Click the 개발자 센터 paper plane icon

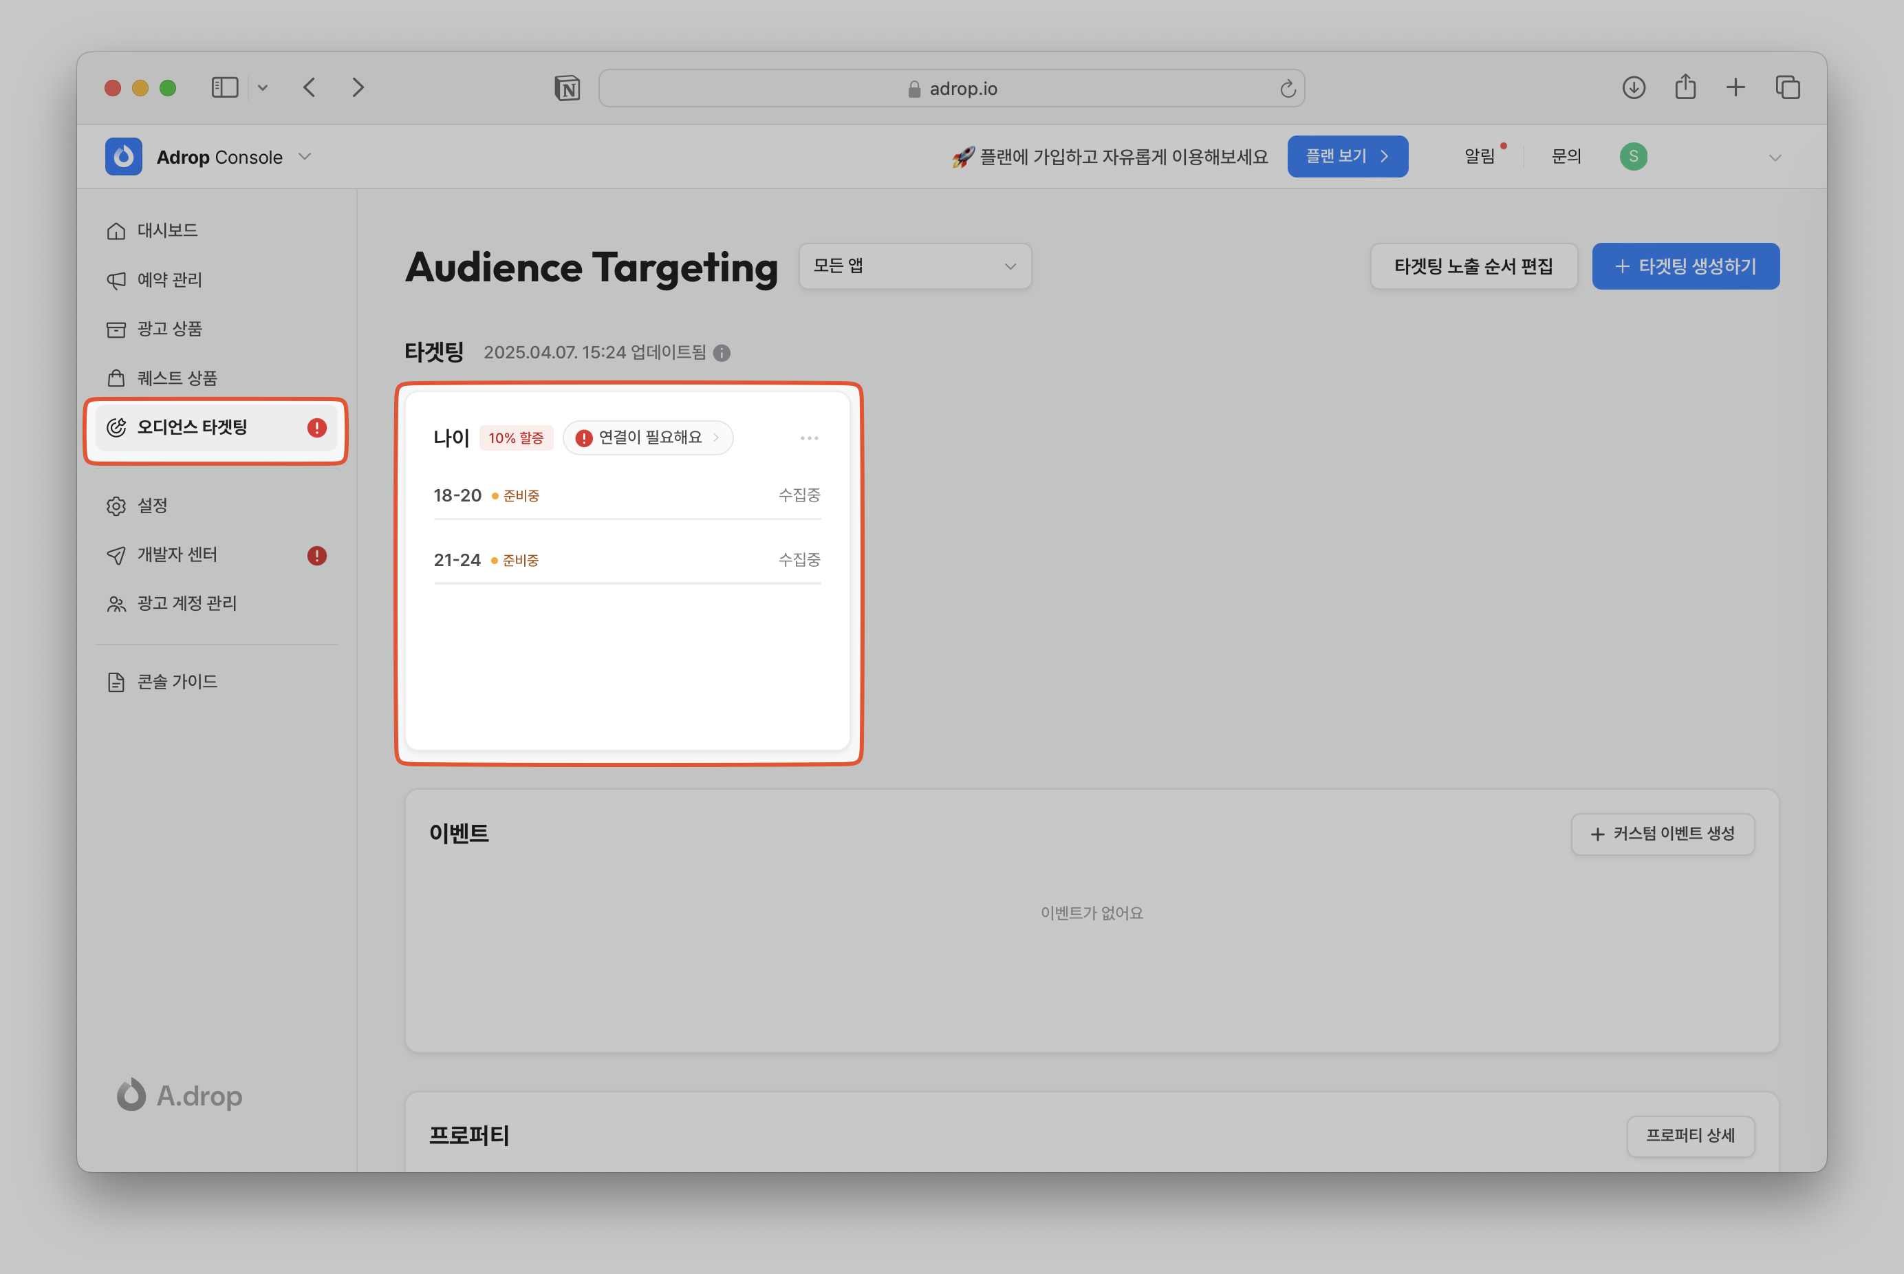[116, 556]
